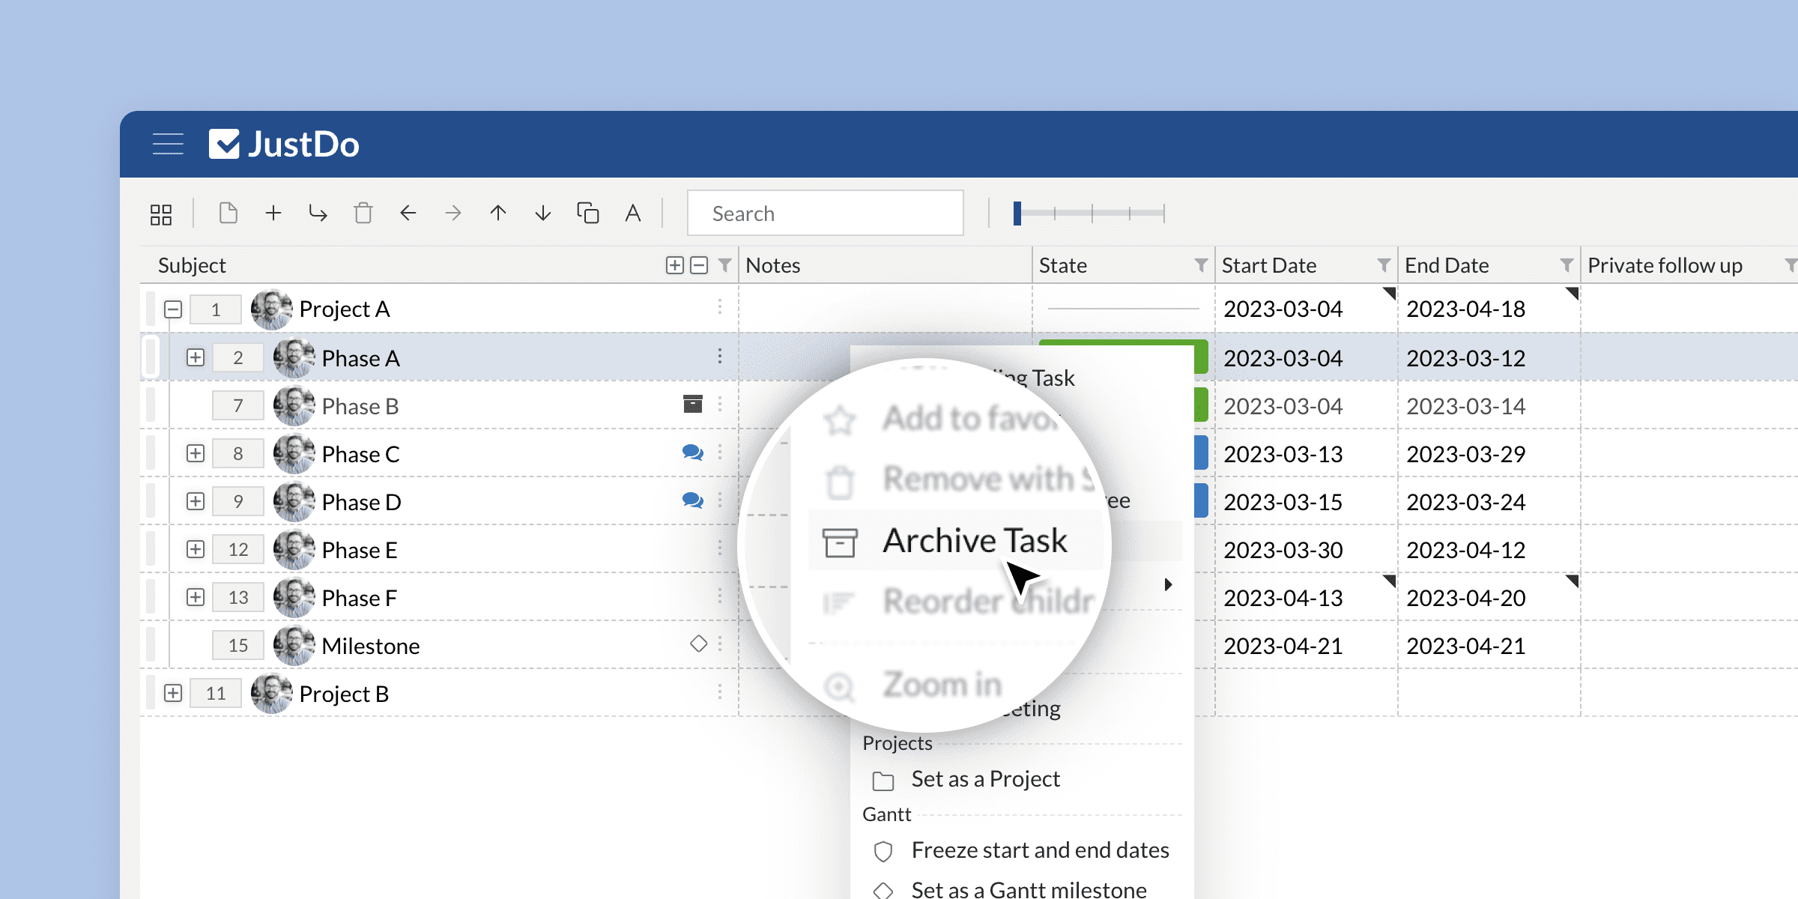This screenshot has width=1798, height=899.
Task: Click the move task up icon
Action: [x=499, y=214]
